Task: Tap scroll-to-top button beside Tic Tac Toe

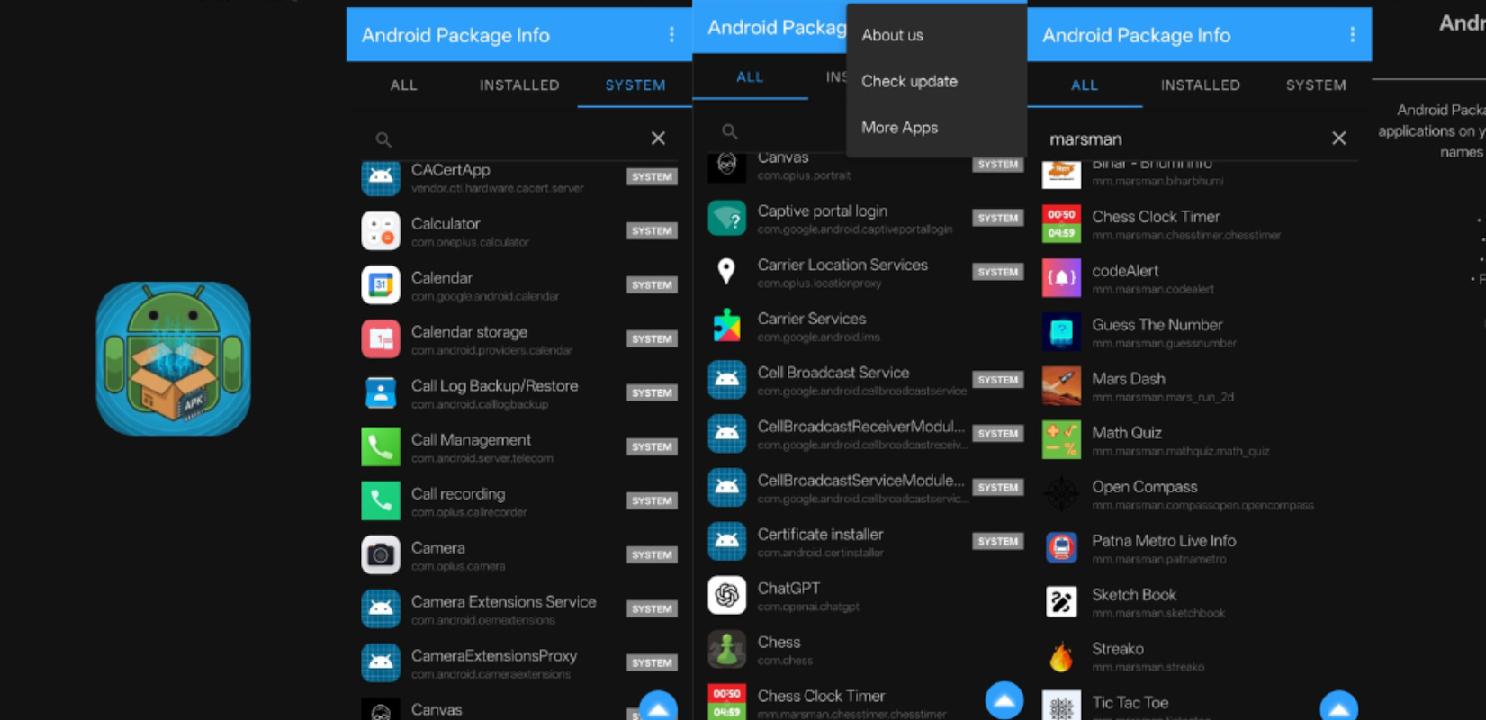Action: [1339, 706]
